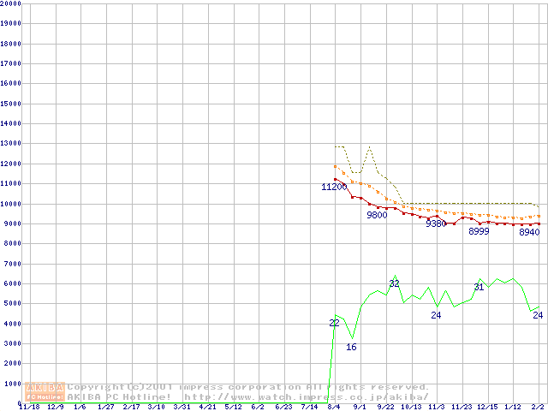This screenshot has width=548, height=411.
Task: Click the 9800 price data label
Action: [x=377, y=215]
